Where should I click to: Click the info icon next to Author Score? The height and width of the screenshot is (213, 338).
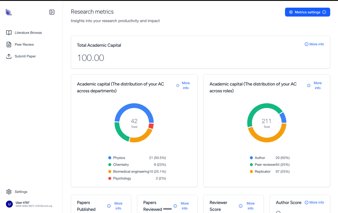coord(306,202)
